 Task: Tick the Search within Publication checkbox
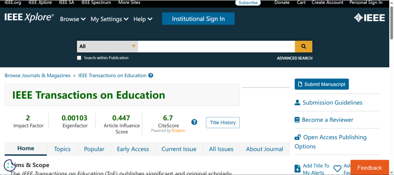[x=79, y=58]
